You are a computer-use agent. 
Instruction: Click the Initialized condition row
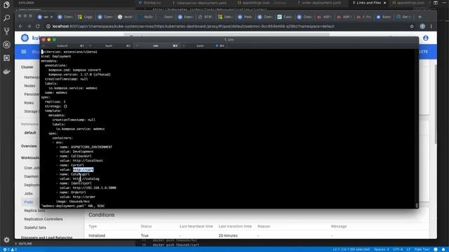tap(257, 236)
